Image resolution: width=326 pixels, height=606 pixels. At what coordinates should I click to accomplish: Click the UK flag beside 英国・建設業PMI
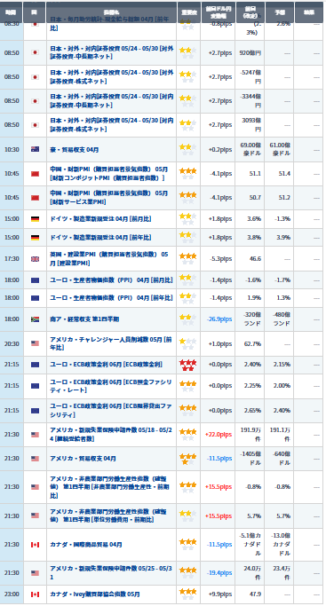tap(35, 259)
